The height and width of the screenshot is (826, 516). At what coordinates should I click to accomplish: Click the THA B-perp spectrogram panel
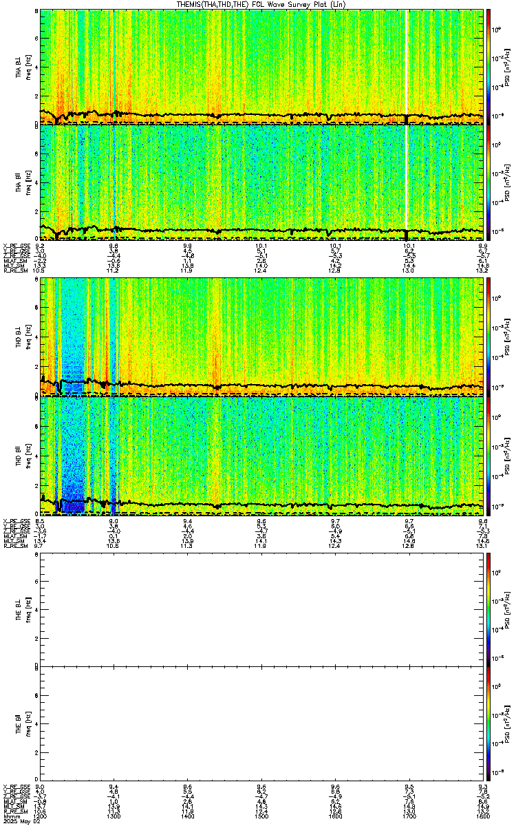coord(262,67)
